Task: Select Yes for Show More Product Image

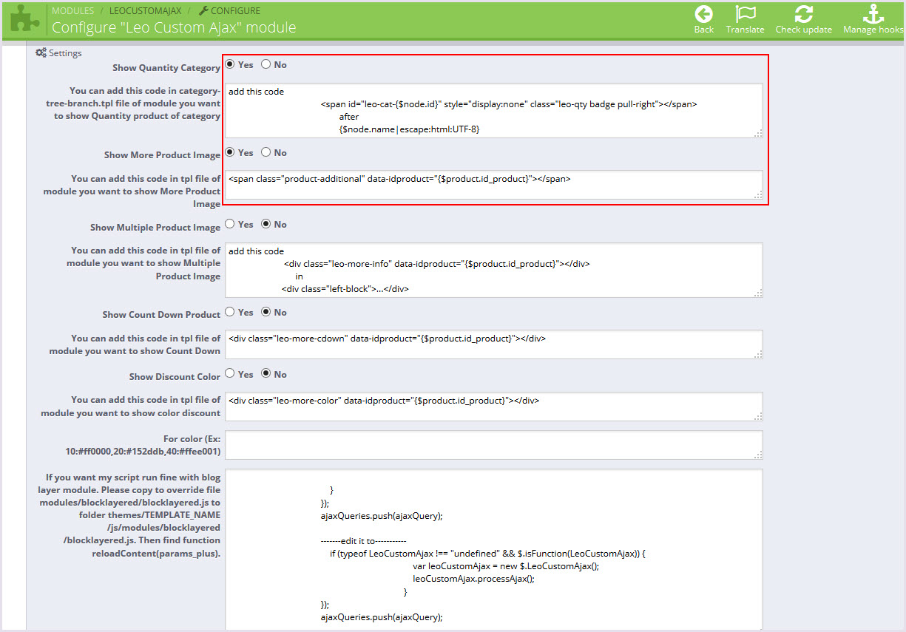Action: click(x=230, y=152)
